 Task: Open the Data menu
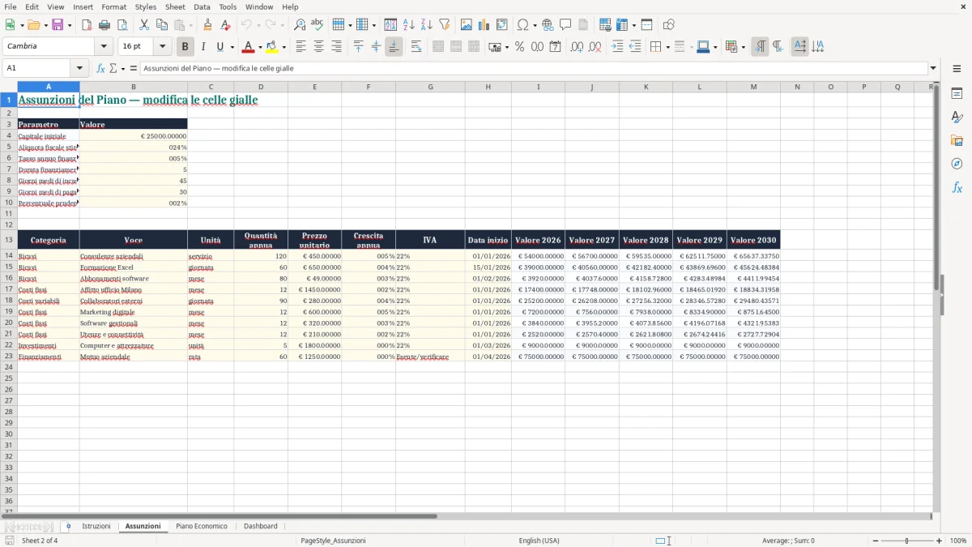(x=202, y=6)
